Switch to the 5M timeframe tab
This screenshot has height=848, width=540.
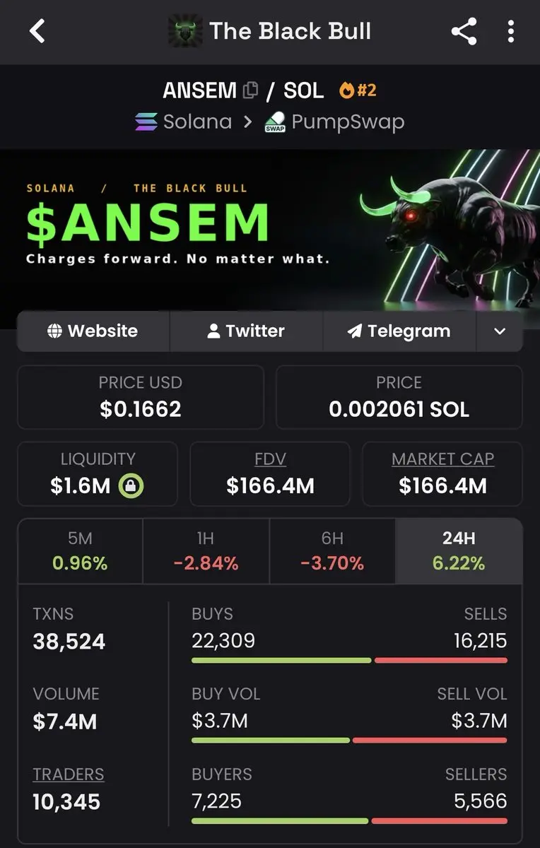pos(80,550)
